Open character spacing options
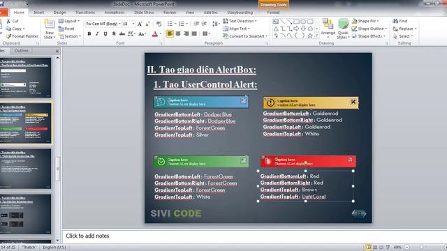 point(131,34)
